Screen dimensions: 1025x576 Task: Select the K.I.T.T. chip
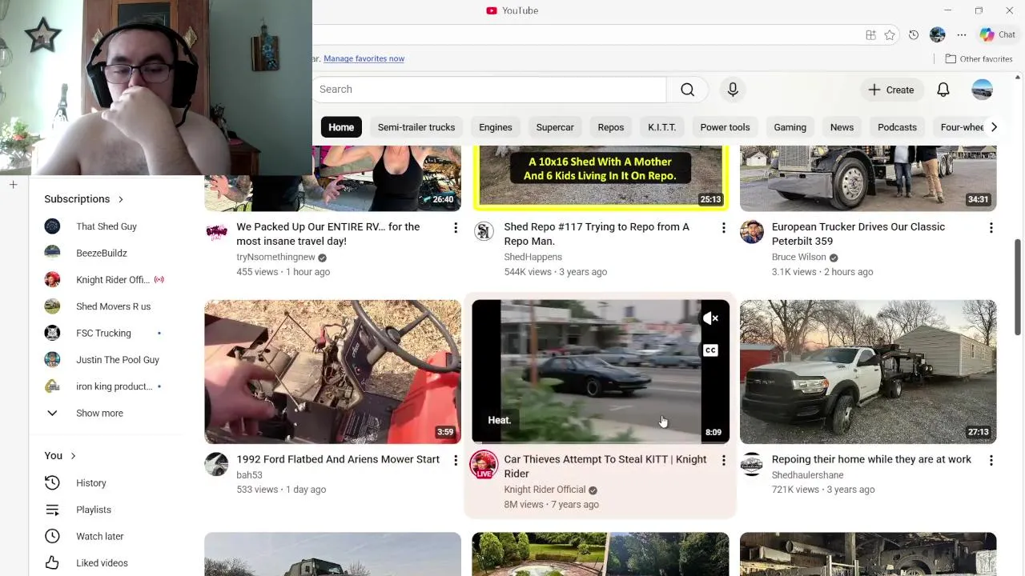[x=662, y=127]
